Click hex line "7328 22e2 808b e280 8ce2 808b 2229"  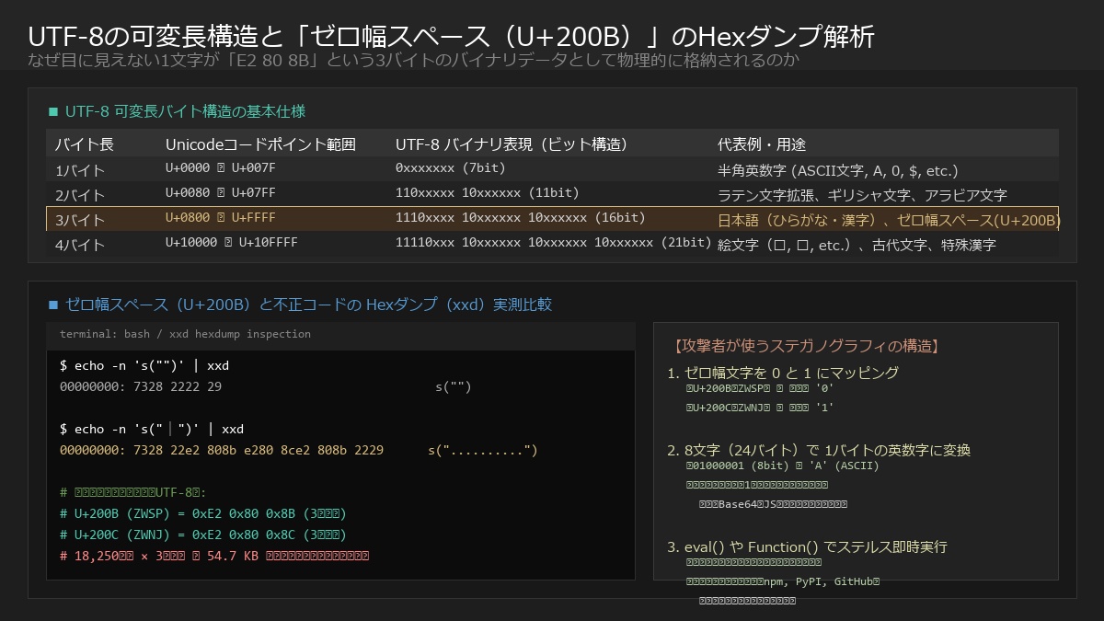click(x=222, y=451)
